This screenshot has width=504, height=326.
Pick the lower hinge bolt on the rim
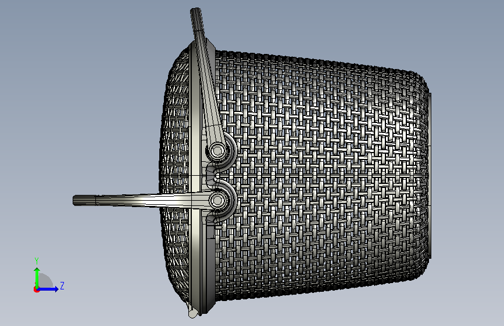[217, 201]
